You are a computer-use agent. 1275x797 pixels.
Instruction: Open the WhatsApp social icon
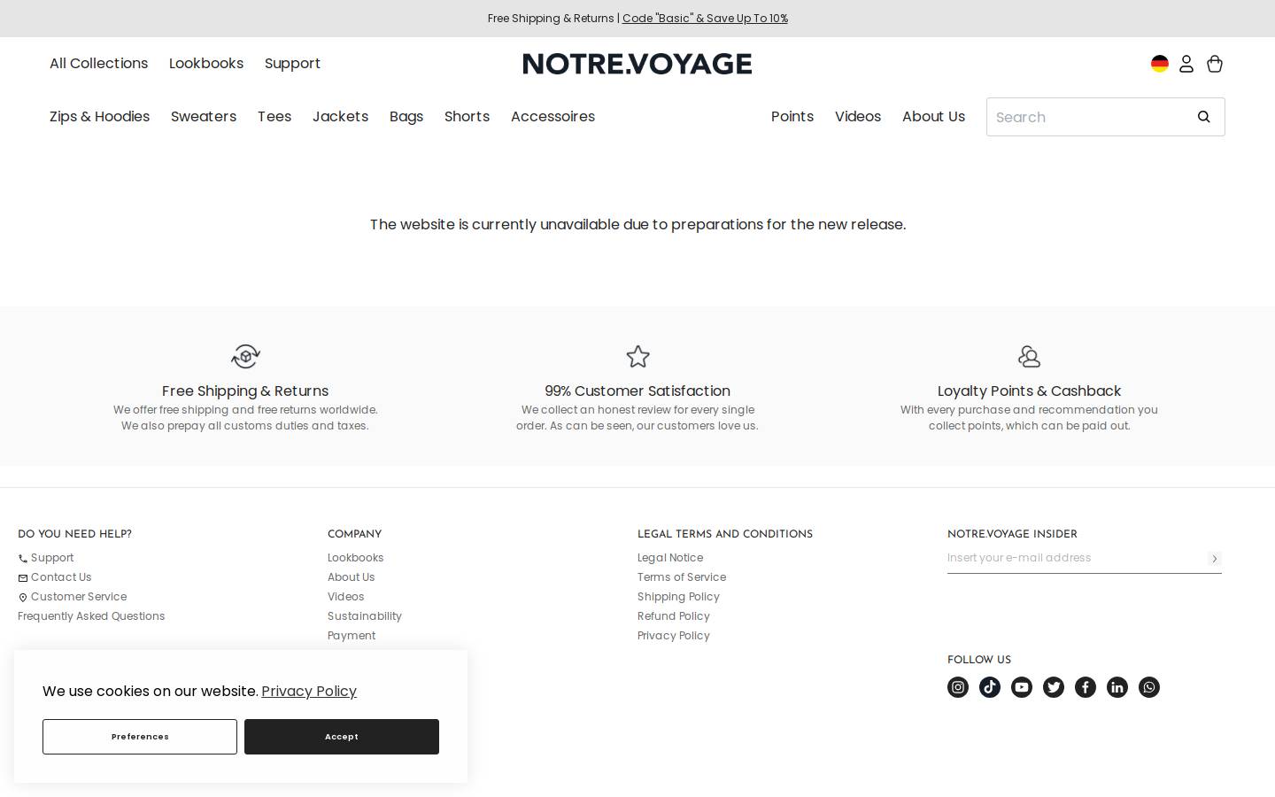(1149, 687)
